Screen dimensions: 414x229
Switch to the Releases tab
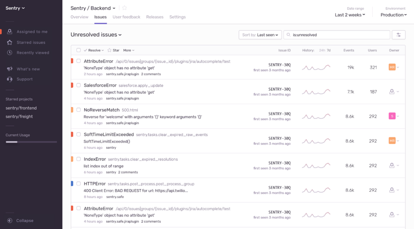click(154, 17)
